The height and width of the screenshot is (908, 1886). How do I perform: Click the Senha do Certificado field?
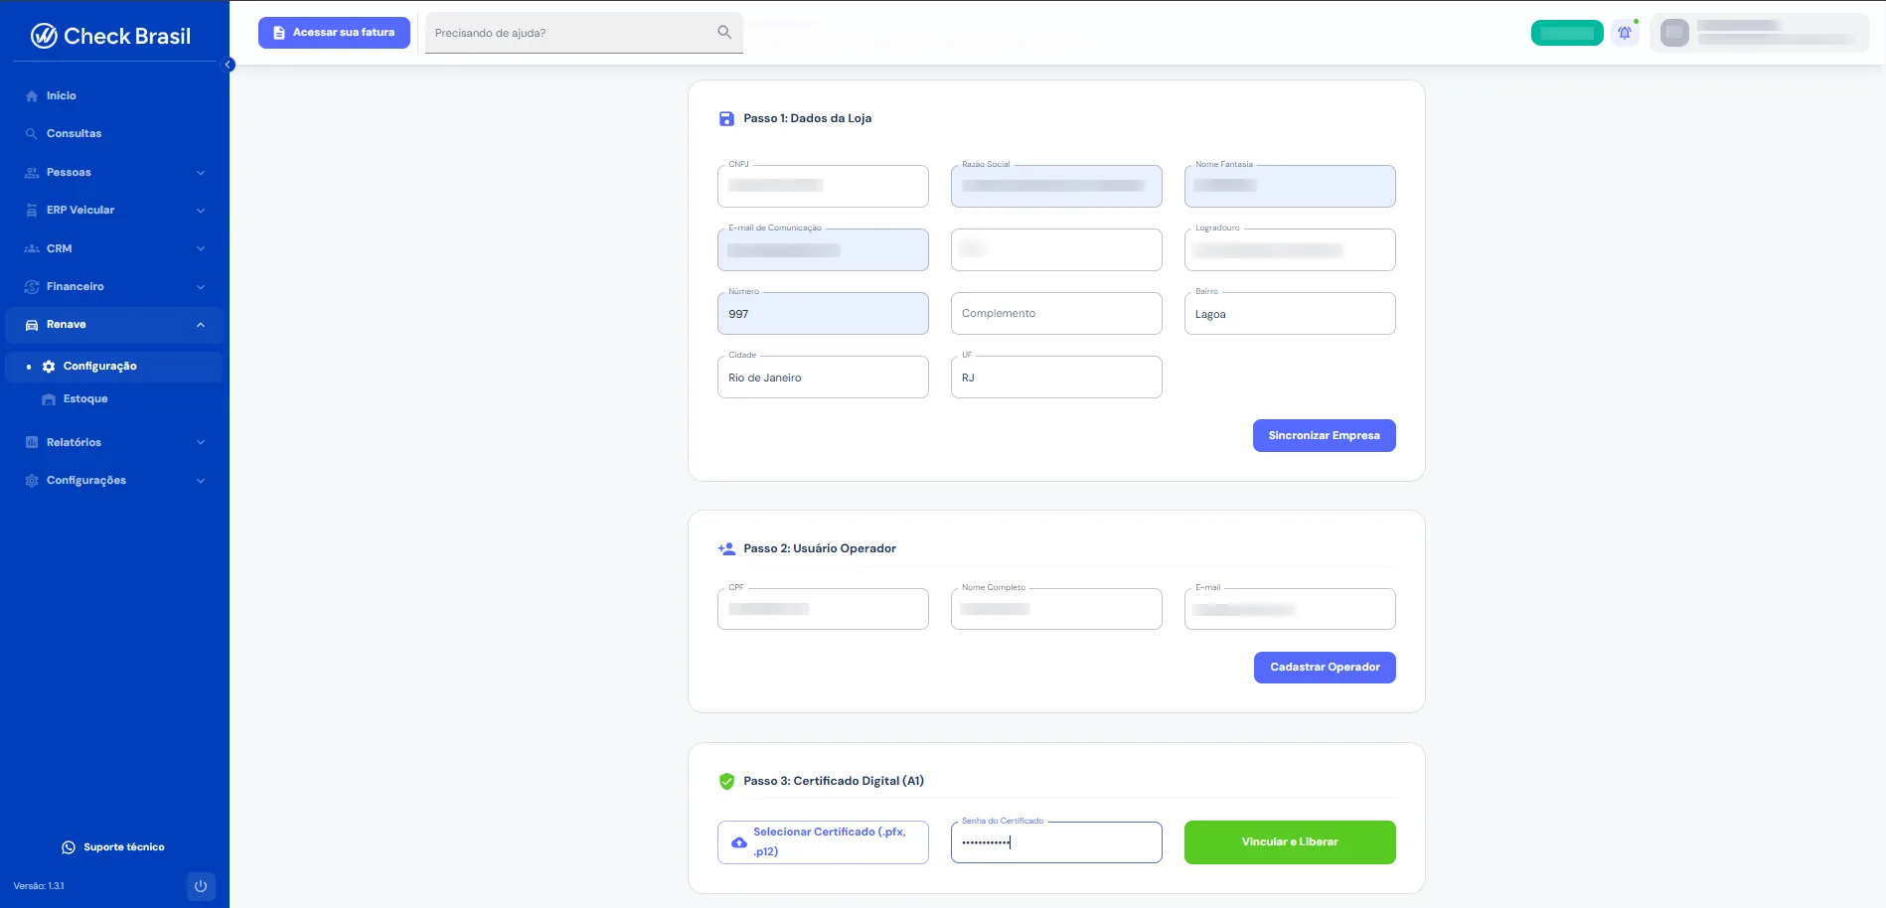[x=1056, y=842]
